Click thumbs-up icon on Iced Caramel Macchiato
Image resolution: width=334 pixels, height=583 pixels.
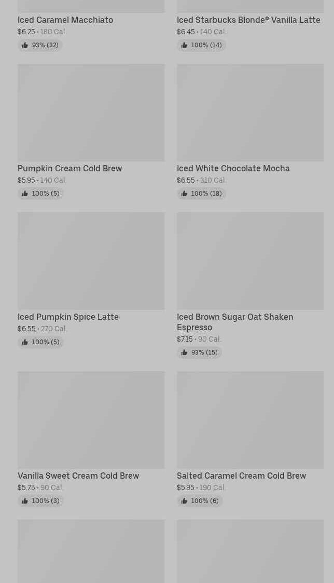25,45
